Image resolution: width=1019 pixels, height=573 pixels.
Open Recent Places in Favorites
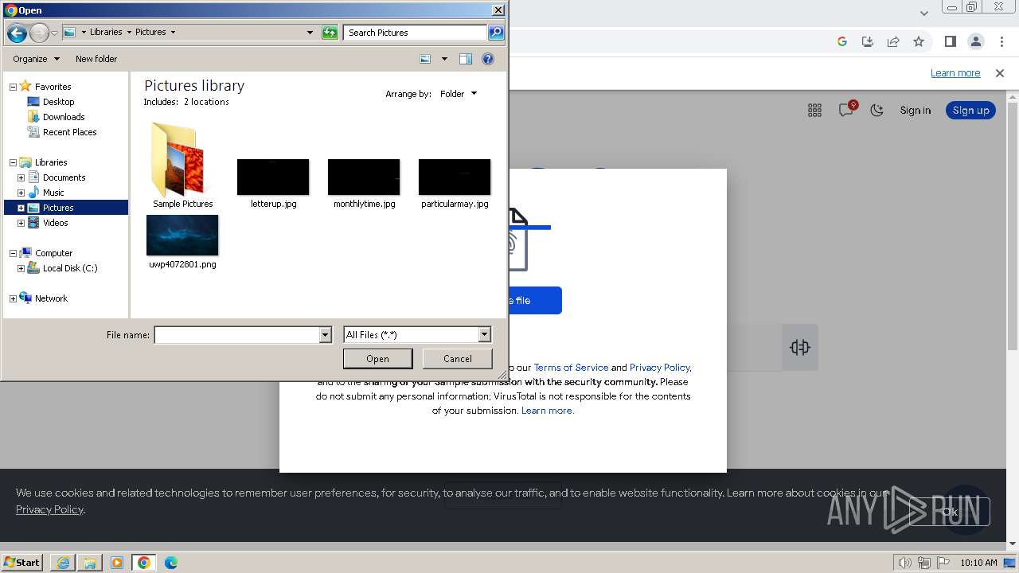(69, 132)
